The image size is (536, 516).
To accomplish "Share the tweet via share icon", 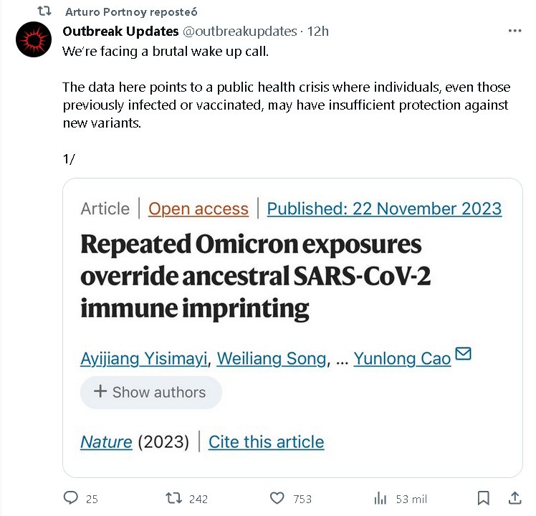I will [x=515, y=498].
